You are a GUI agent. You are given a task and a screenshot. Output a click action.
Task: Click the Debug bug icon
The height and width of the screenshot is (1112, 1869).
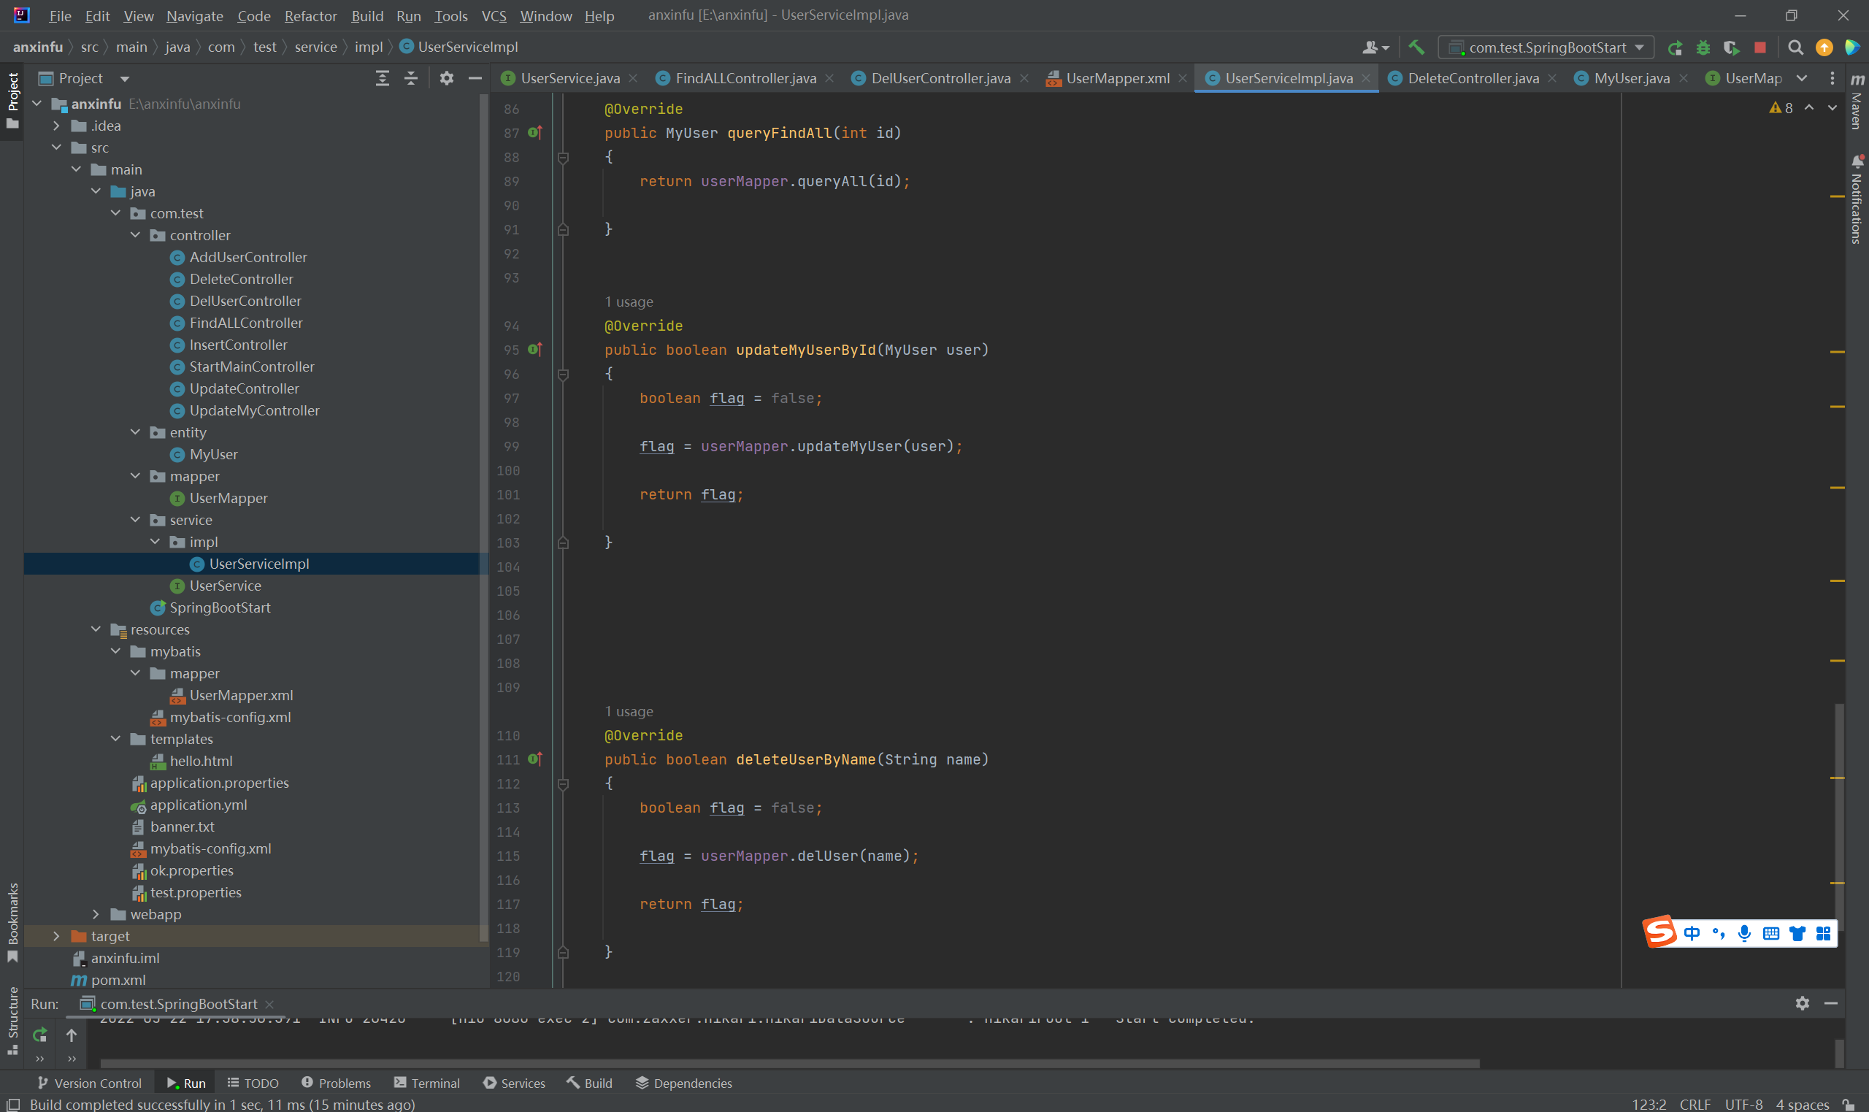tap(1703, 47)
